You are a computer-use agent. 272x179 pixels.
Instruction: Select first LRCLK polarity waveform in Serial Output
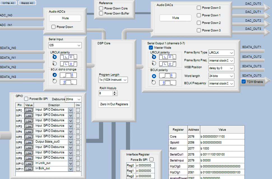pyautogui.click(x=167, y=57)
